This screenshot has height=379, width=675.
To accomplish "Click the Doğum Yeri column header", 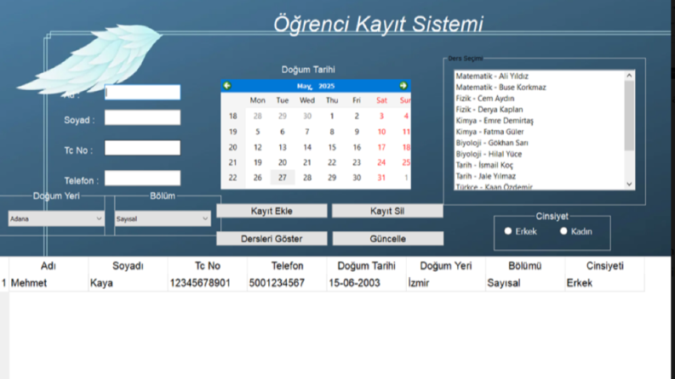I will (x=445, y=266).
